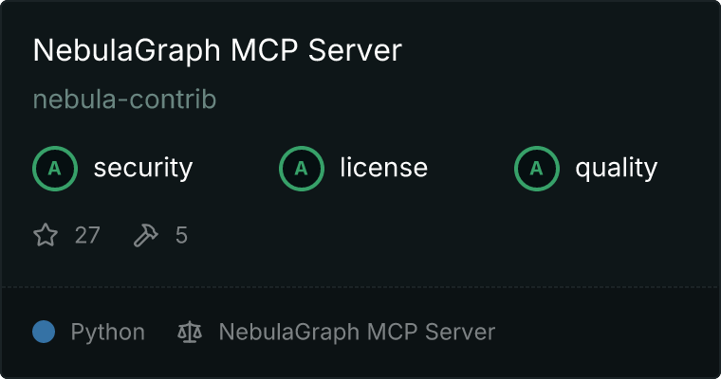This screenshot has width=721, height=379.
Task: Click the tools count 5
Action: point(181,235)
